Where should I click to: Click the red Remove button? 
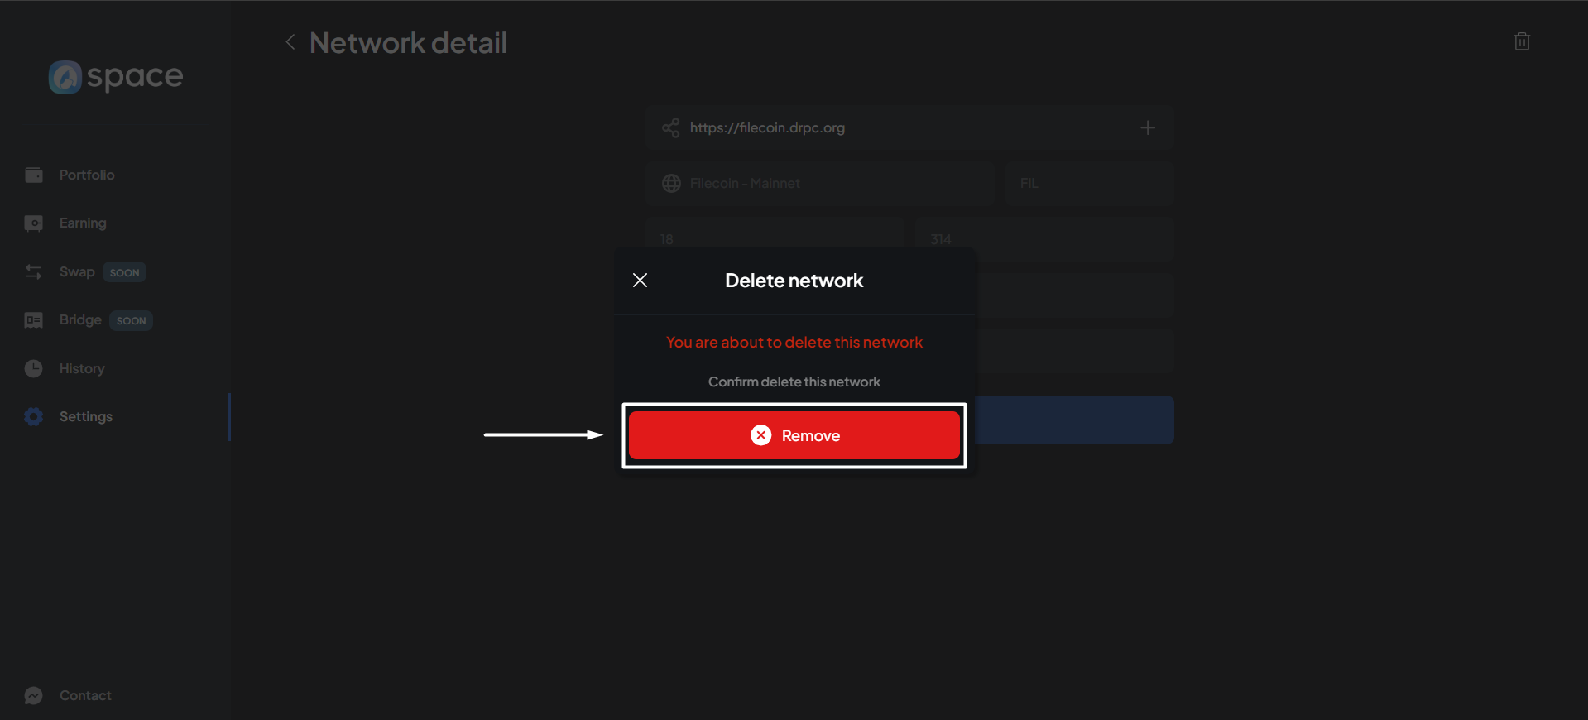click(794, 435)
